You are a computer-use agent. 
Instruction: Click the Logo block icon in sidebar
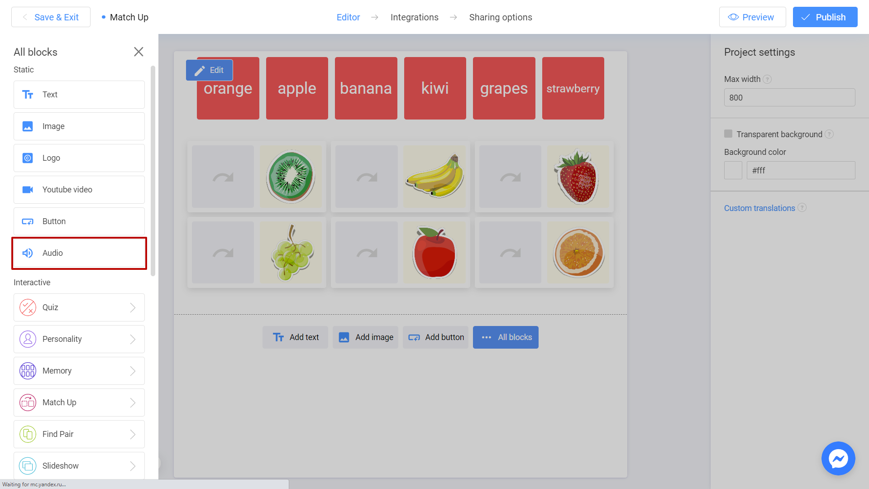28,158
